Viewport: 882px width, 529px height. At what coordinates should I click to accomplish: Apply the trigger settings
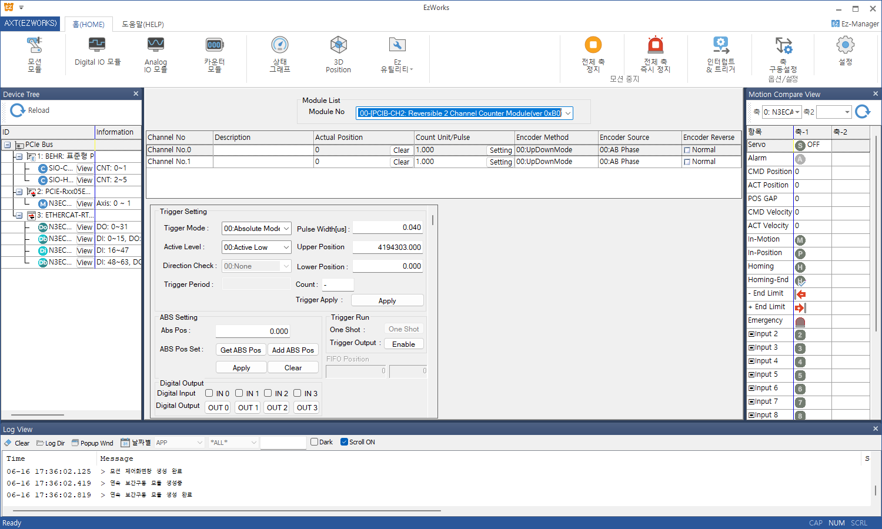pyautogui.click(x=387, y=300)
